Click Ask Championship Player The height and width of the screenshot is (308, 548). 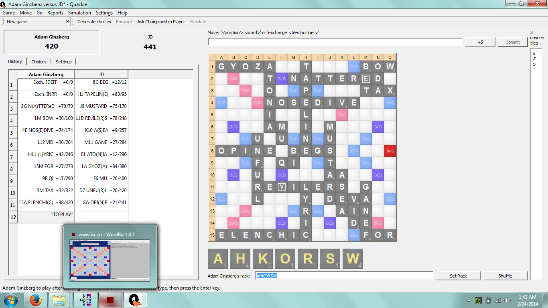(161, 22)
